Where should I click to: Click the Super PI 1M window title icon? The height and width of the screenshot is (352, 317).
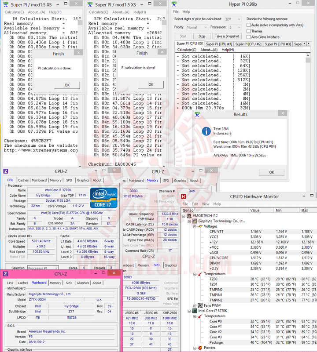coord(6,4)
